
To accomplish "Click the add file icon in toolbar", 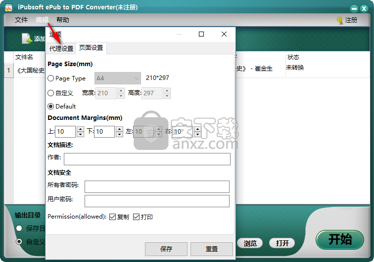I will click(x=27, y=38).
